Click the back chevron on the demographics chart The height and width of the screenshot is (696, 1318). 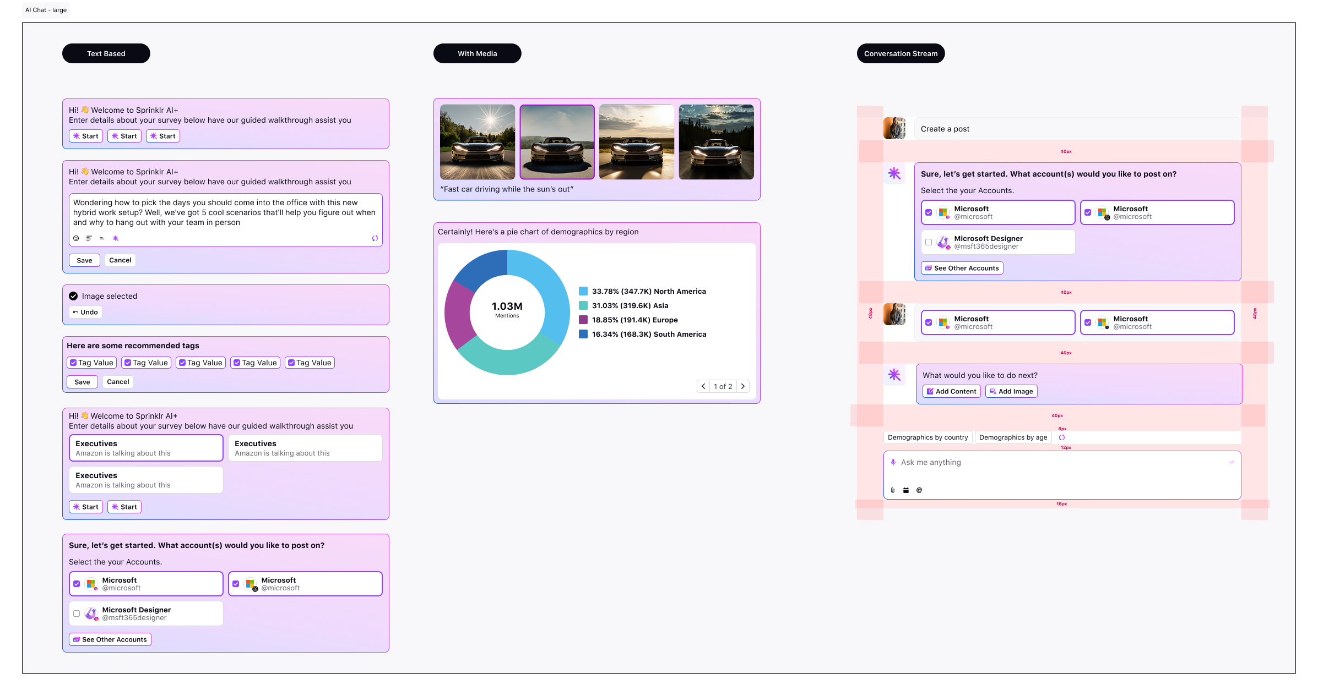703,386
